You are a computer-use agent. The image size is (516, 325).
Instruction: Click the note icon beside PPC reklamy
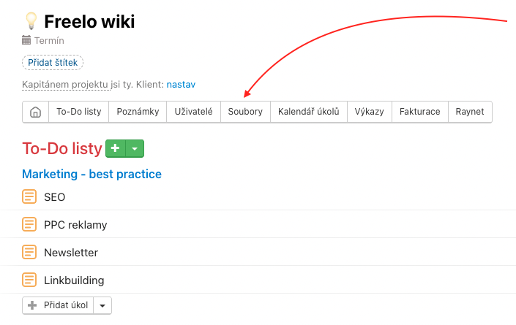(29, 224)
